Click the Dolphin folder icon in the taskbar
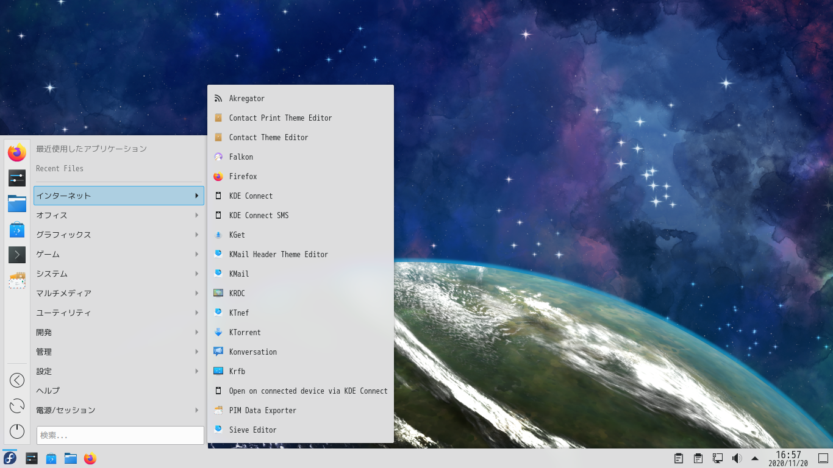 (x=71, y=458)
